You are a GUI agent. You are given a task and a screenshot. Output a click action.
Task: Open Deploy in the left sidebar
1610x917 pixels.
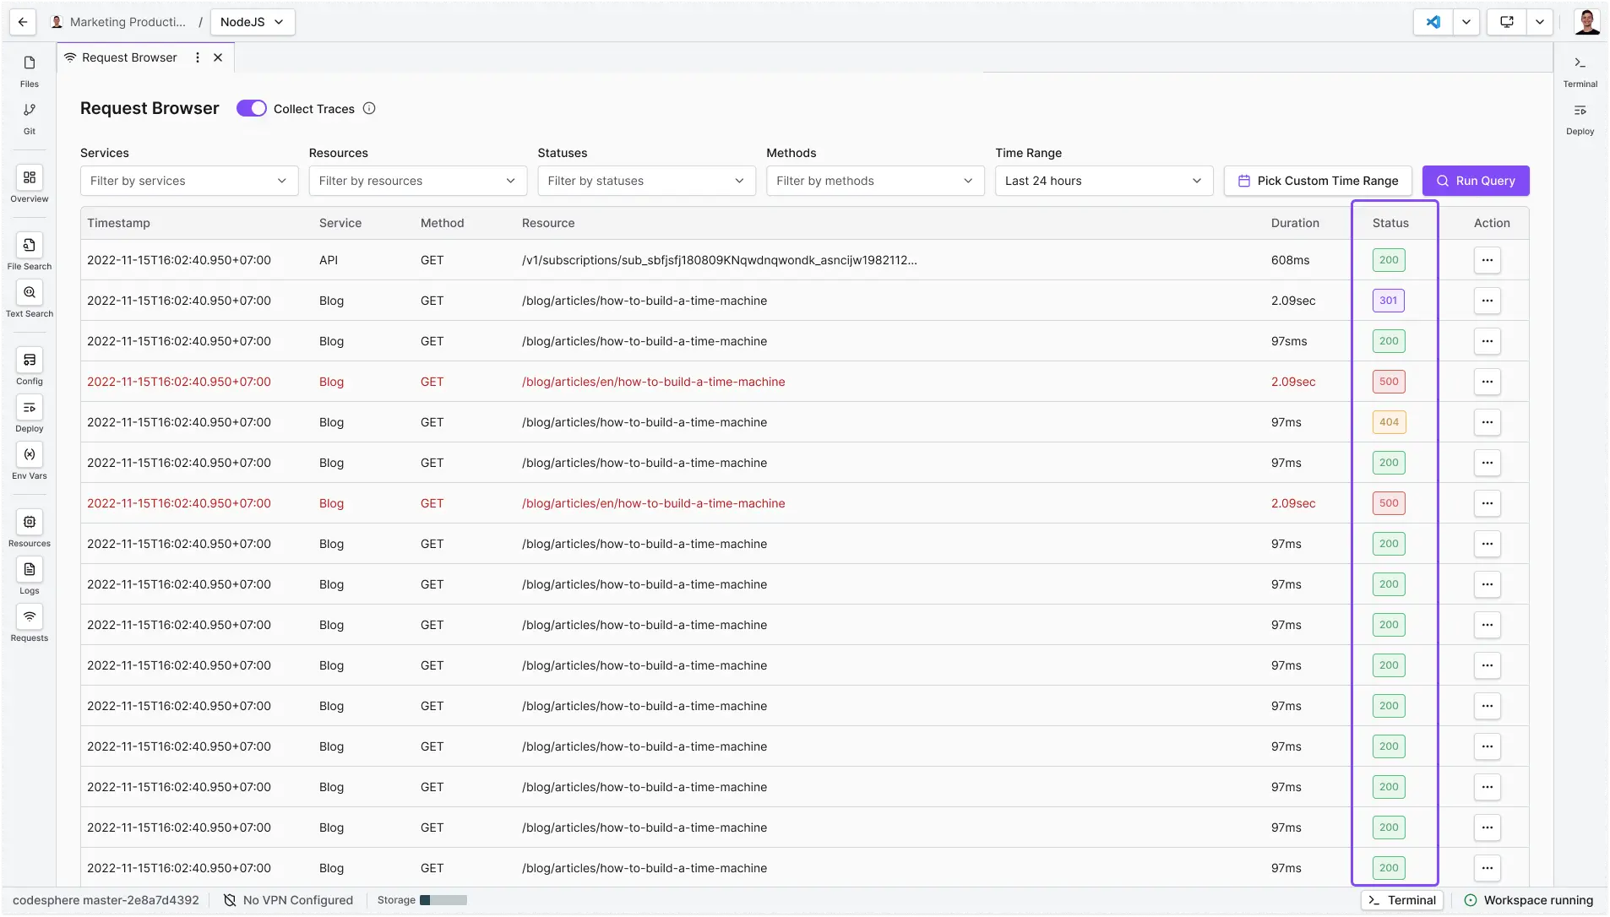click(x=30, y=414)
